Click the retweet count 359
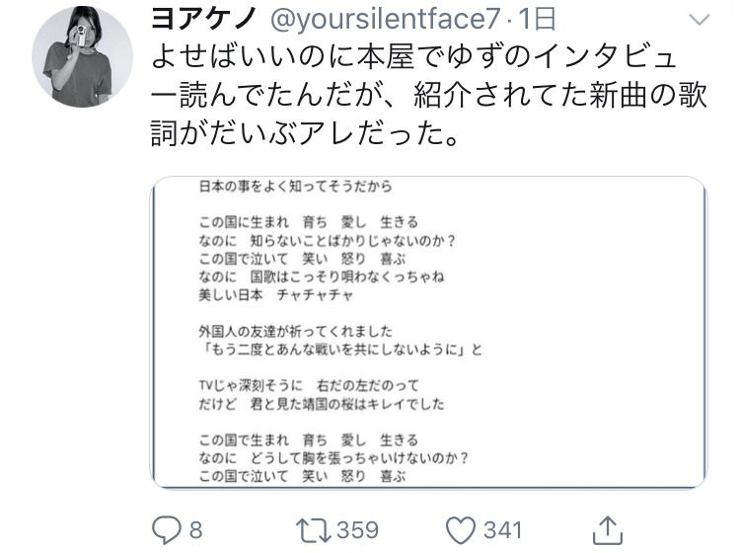 [x=358, y=530]
